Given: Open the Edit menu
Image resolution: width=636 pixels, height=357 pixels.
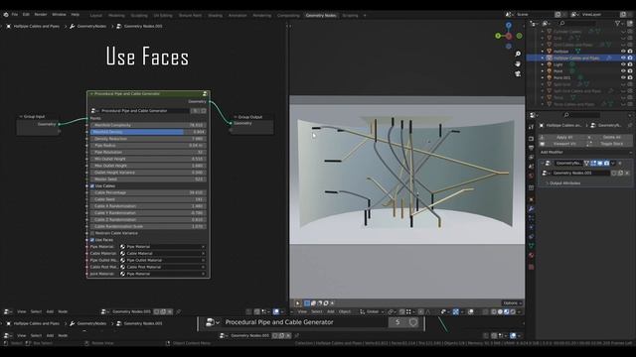Looking at the screenshot, I should (26, 15).
